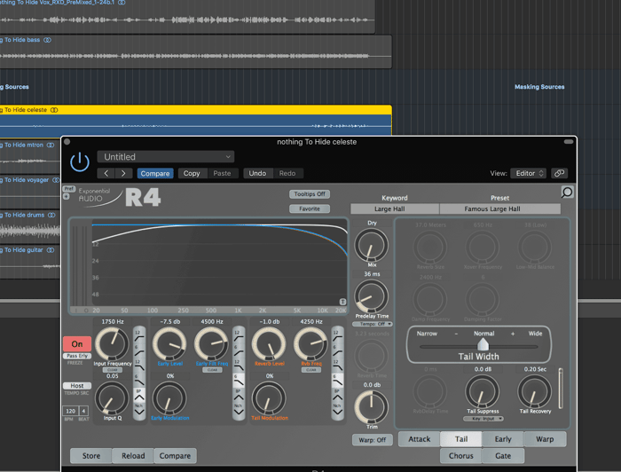Select 12 dB low-pass shape for reverb filter
The height and width of the screenshot is (472, 621).
coord(337,365)
